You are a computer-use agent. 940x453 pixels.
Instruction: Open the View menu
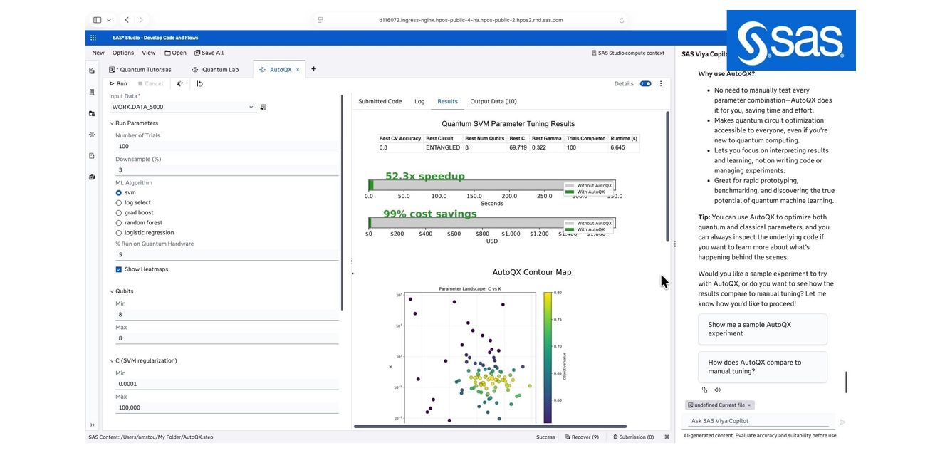point(149,53)
